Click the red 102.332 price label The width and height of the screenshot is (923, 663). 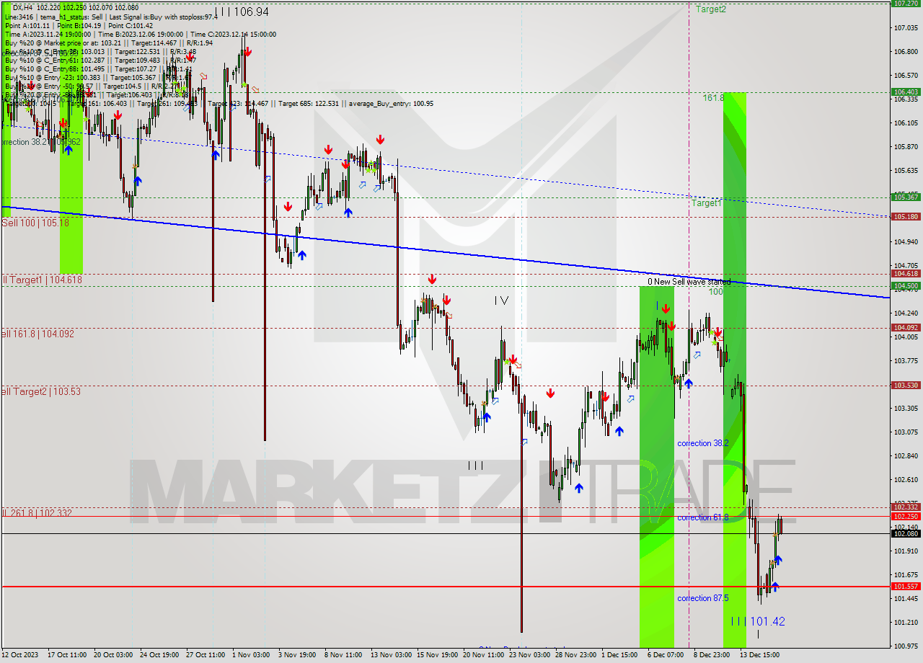click(906, 507)
